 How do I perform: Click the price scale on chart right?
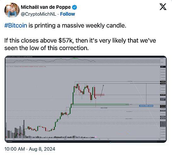[163, 102]
